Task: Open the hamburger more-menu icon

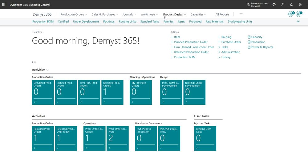Action: 241,14
